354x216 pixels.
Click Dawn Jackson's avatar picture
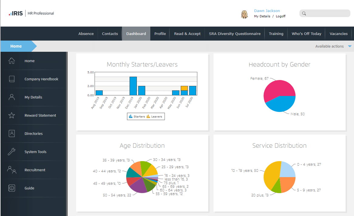244,14
